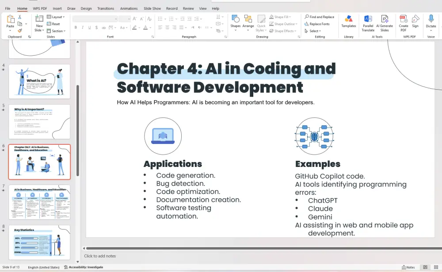Image resolution: width=442 pixels, height=272 pixels.
Task: Open Shape Fill color options
Action: (x=280, y=17)
